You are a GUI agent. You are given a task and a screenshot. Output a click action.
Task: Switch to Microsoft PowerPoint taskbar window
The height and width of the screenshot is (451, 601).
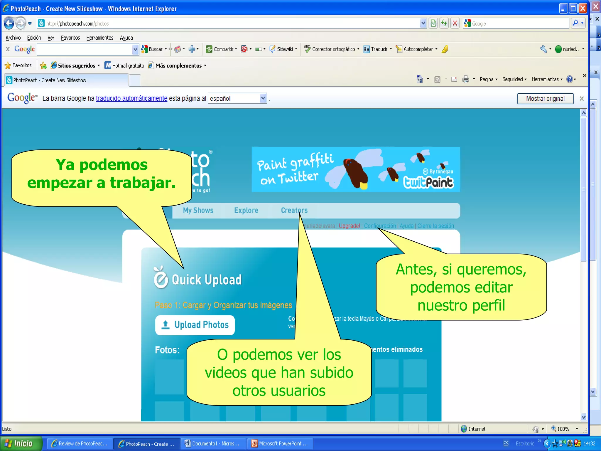[280, 444]
